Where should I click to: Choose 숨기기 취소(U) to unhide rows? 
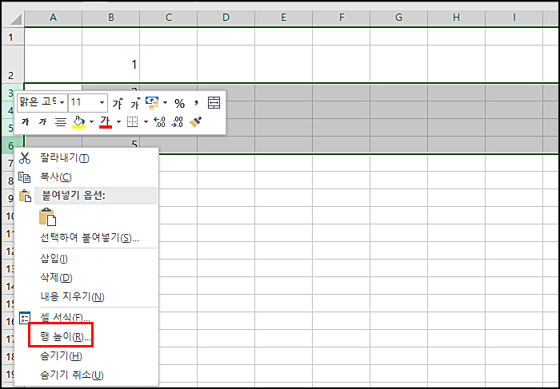point(86,375)
